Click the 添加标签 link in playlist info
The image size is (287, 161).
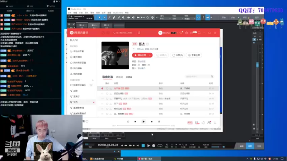click(x=141, y=62)
